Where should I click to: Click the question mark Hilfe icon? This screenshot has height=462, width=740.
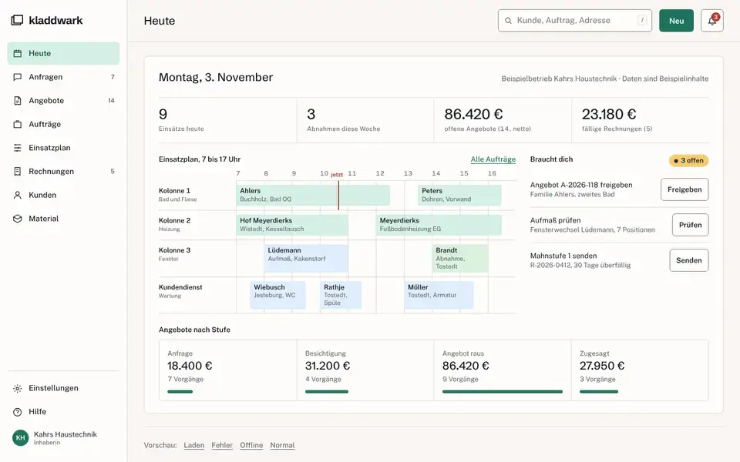click(x=18, y=411)
